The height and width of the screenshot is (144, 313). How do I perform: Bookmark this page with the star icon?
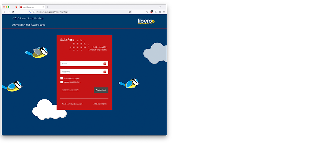click(x=130, y=12)
